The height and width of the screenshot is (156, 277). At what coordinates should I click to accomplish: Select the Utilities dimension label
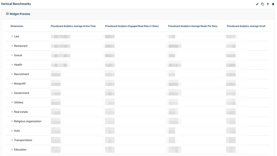coord(19,102)
